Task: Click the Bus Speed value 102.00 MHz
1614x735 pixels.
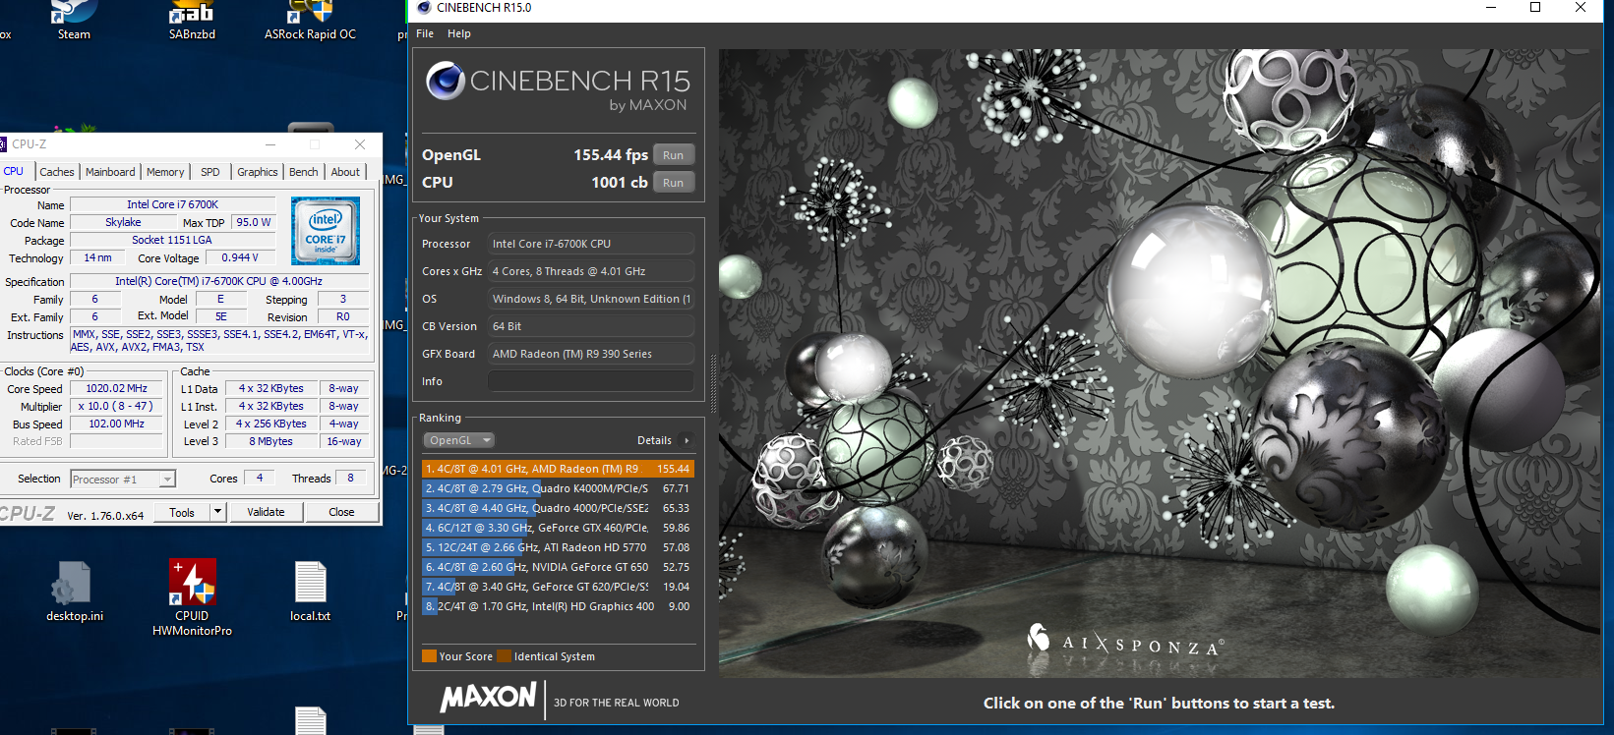Action: [x=116, y=424]
